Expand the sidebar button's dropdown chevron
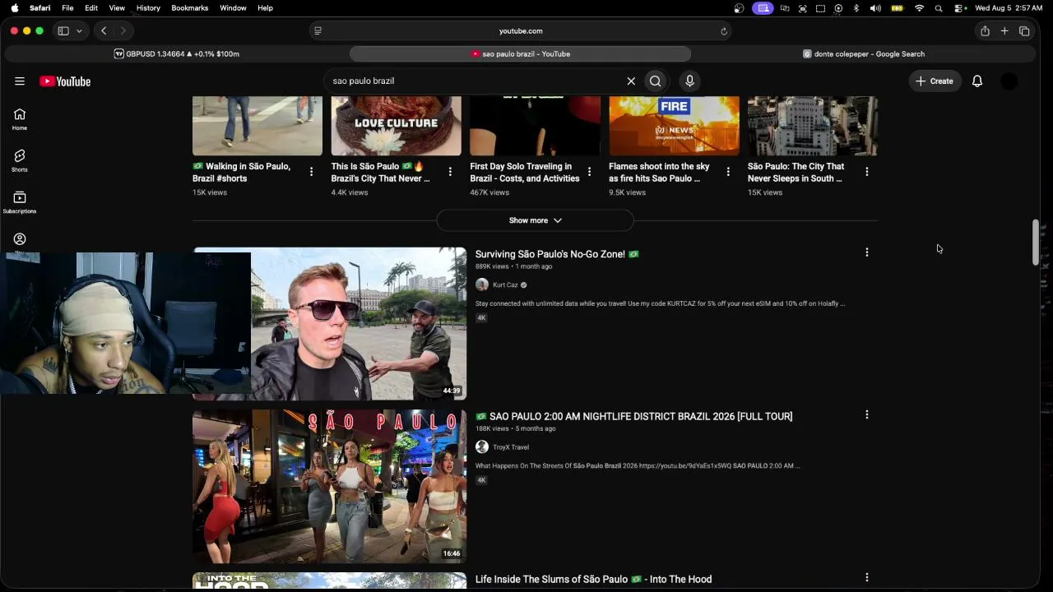Screen dimensions: 1053x592 79,31
